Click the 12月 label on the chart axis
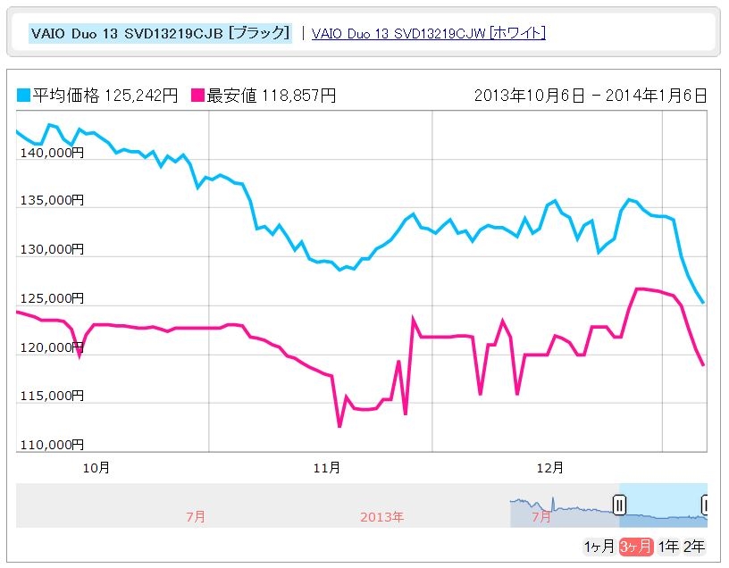 [550, 466]
